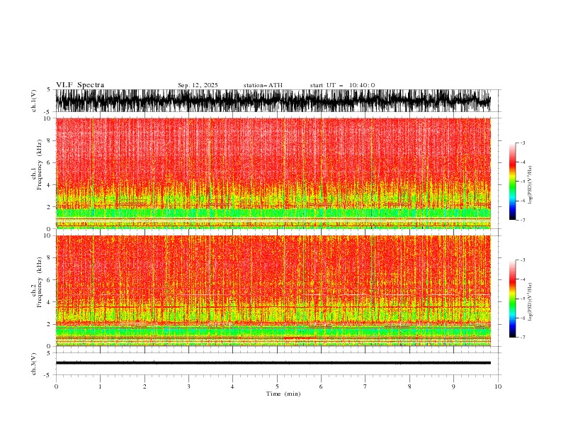Click the "station=ATH" label
The image size is (561, 434).
pos(263,85)
